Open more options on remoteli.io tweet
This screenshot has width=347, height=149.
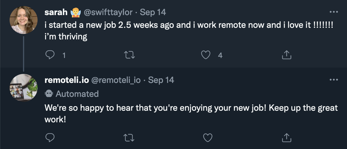tap(334, 79)
